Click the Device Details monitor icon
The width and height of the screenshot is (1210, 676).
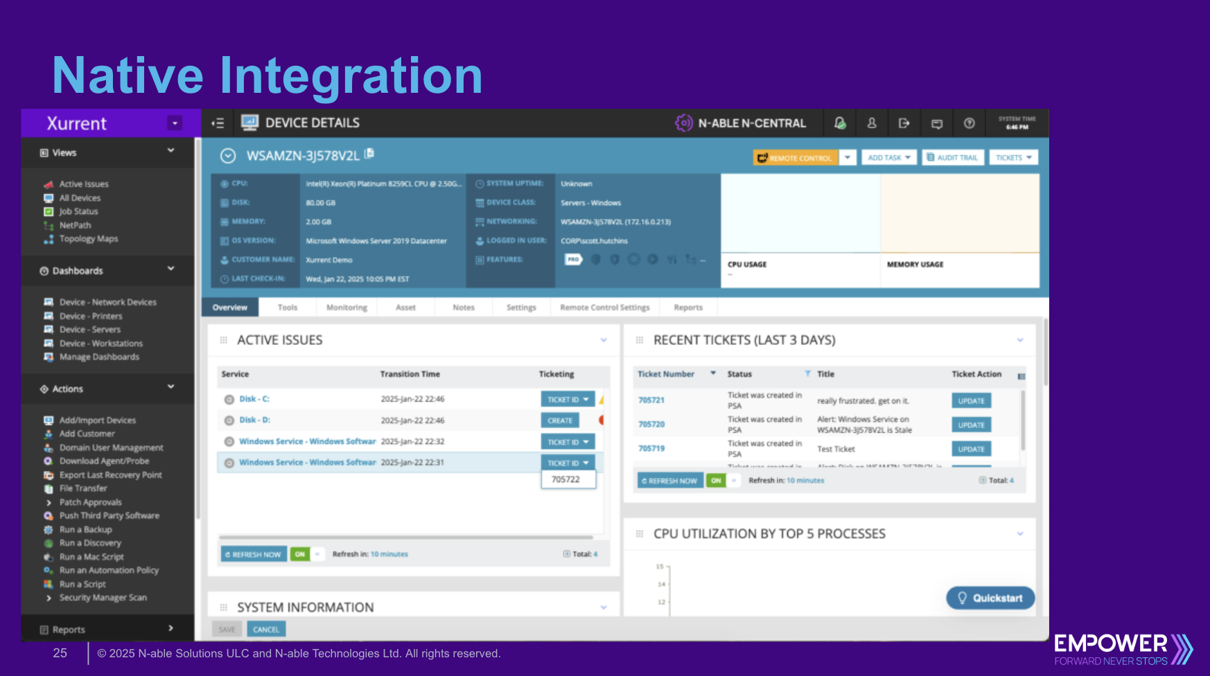(249, 123)
